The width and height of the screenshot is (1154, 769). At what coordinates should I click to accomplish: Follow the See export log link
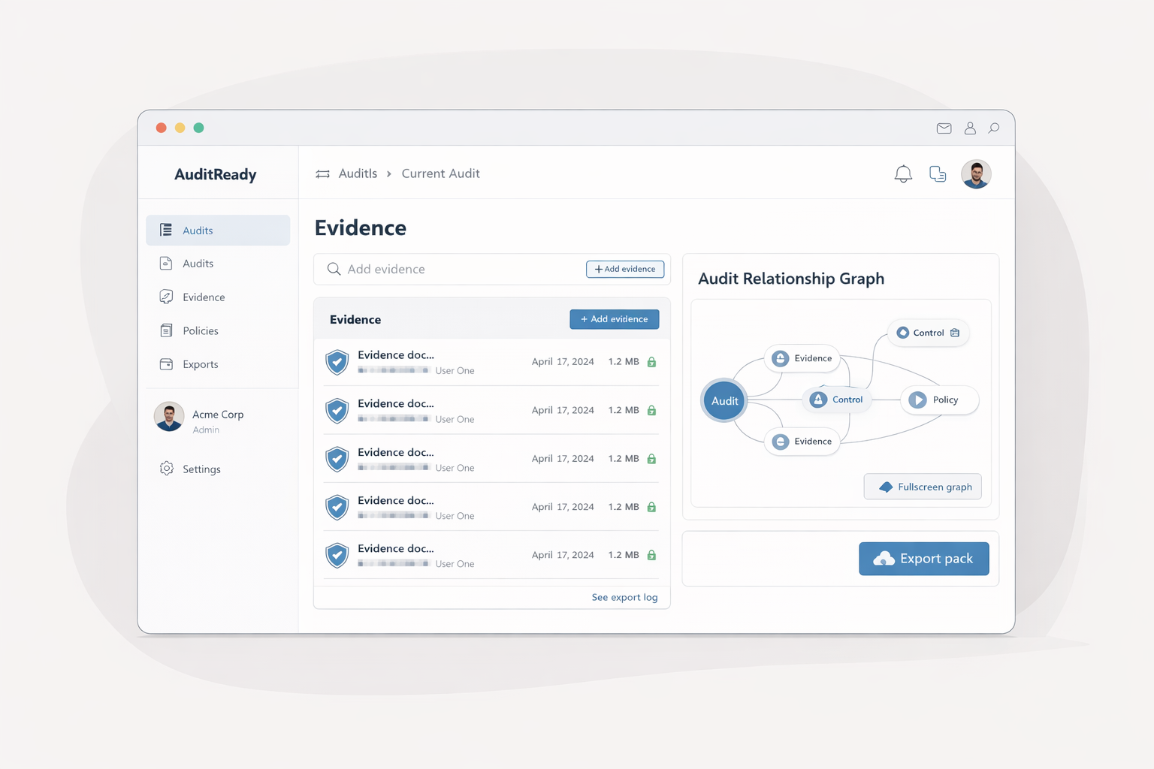624,598
